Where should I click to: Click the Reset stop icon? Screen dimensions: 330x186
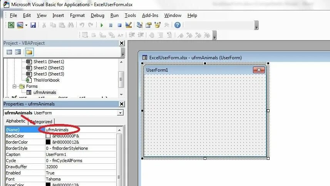(x=119, y=25)
